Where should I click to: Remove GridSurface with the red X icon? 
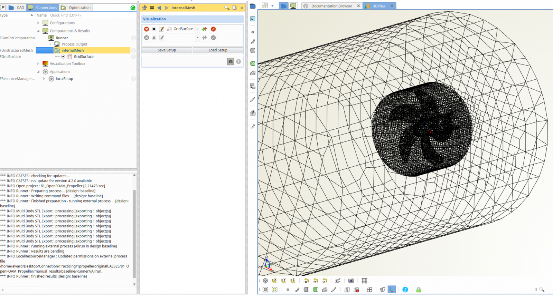click(147, 29)
